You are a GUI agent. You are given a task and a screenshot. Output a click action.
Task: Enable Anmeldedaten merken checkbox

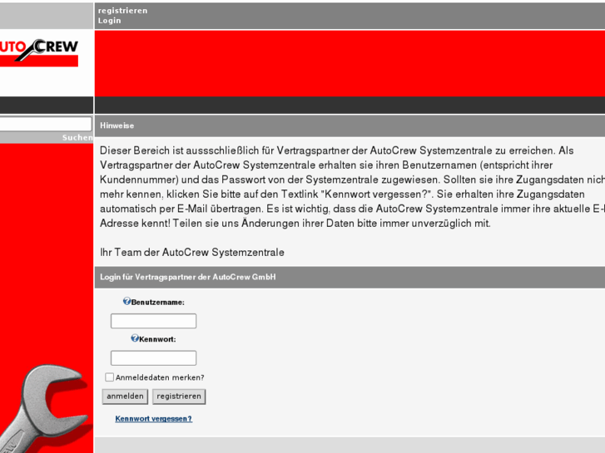tap(110, 377)
